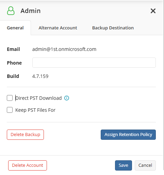Screen dimensions: 164x175
Task: Open the Alternate Account tab
Action: tap(58, 28)
